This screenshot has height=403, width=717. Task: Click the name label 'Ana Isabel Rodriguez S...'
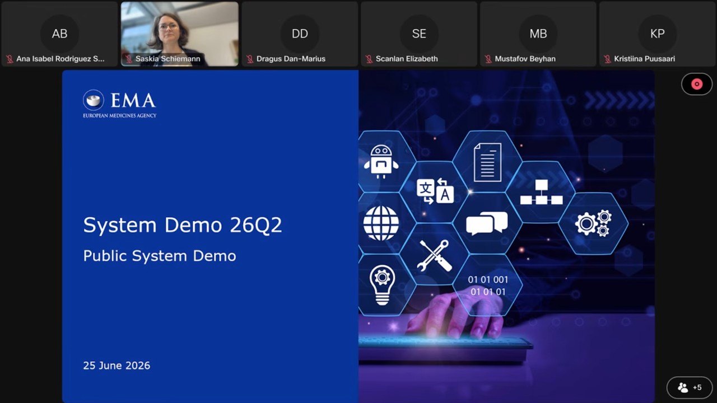tap(60, 59)
